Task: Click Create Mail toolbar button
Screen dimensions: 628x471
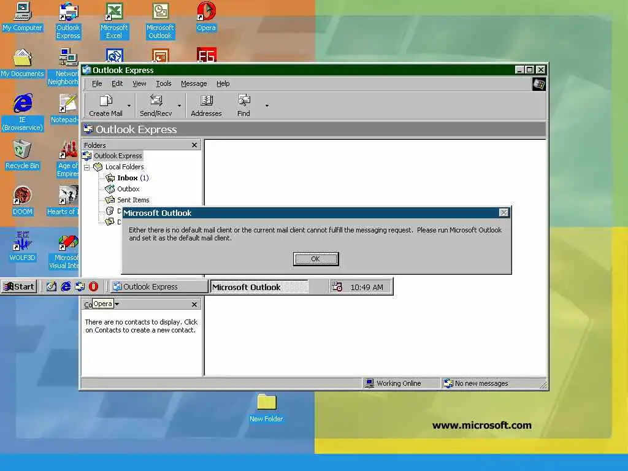Action: [105, 105]
